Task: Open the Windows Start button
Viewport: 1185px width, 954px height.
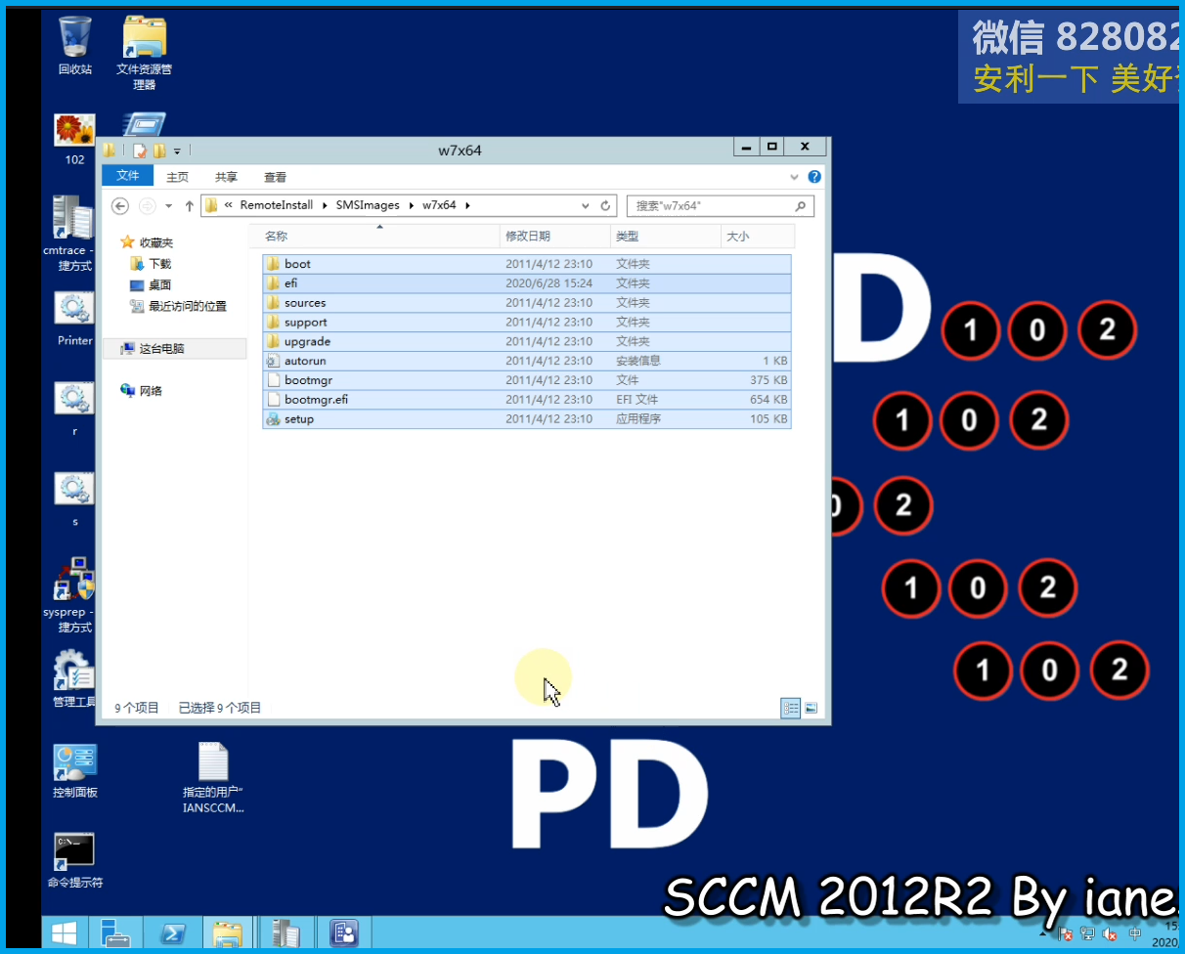Action: [66, 933]
